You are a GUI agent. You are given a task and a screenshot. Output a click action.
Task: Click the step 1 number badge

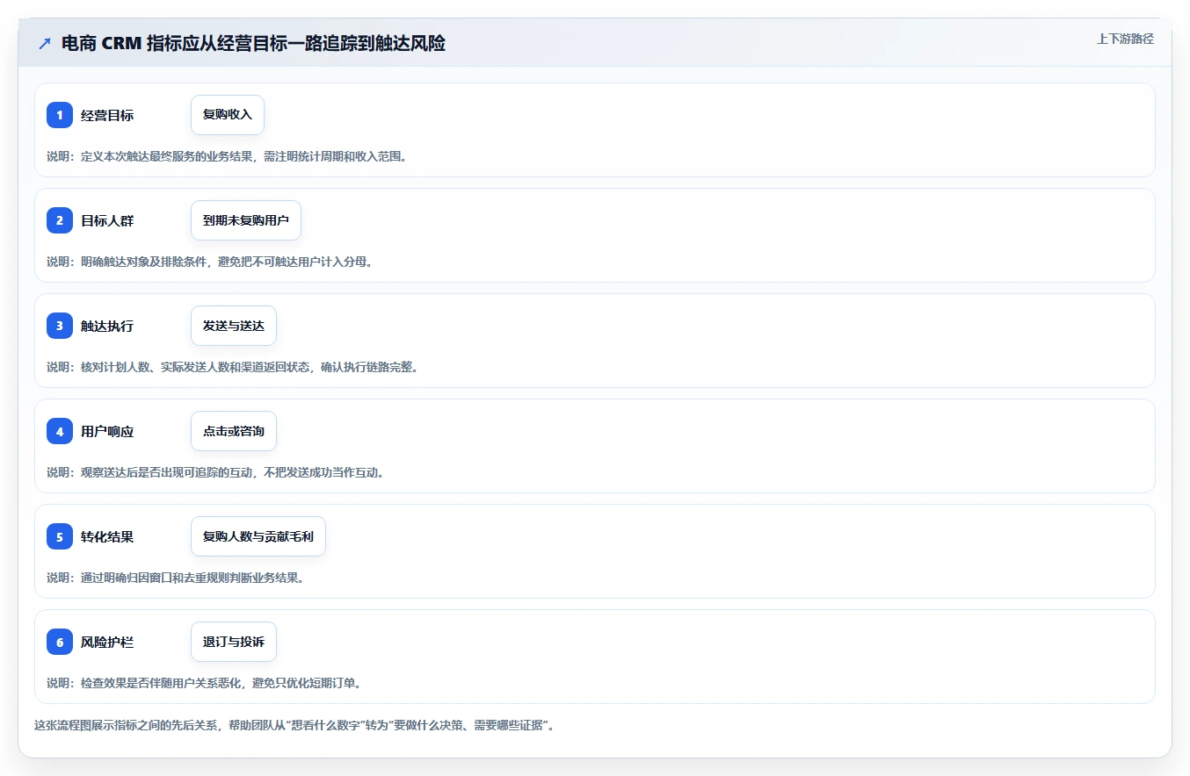tap(60, 115)
